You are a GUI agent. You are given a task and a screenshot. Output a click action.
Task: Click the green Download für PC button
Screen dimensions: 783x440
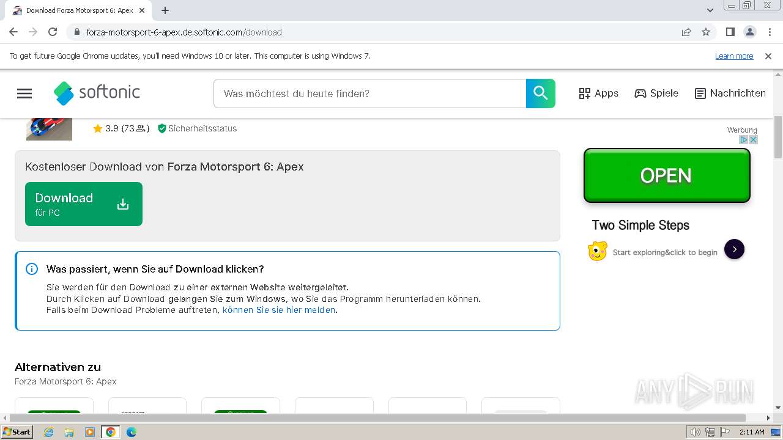click(x=84, y=204)
